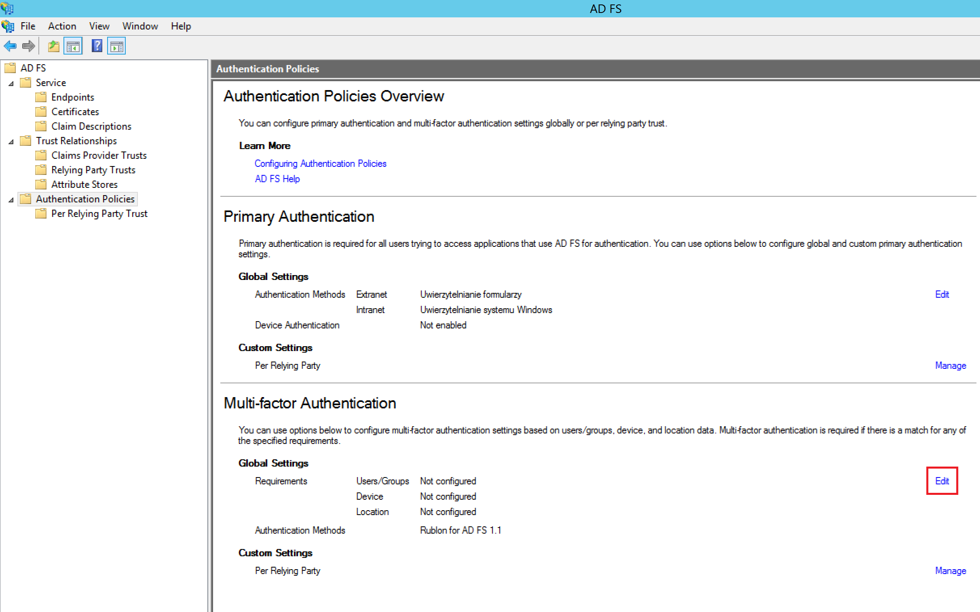Screen dimensions: 980x612
Task: Edit Multi-factor Authentication global settings
Action: (x=942, y=481)
